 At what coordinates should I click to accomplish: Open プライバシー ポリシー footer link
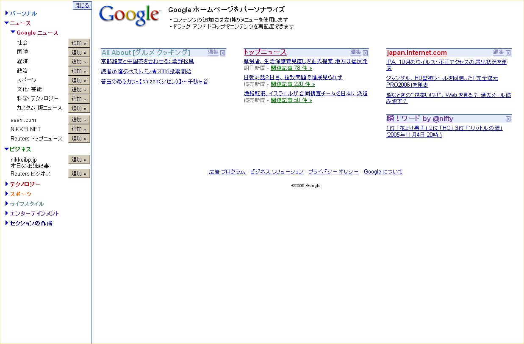click(x=333, y=172)
